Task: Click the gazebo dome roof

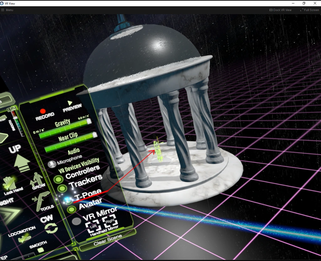Action: (x=141, y=55)
